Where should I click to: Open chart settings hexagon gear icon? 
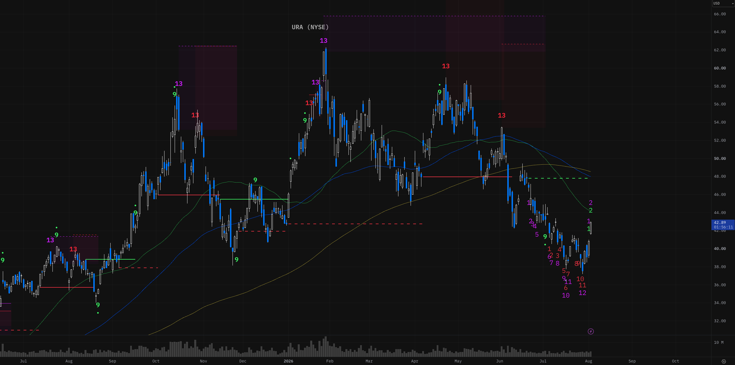click(x=723, y=361)
